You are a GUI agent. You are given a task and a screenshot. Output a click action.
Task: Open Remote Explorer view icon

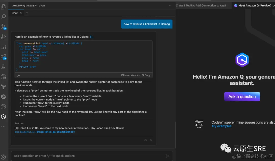click(3, 47)
